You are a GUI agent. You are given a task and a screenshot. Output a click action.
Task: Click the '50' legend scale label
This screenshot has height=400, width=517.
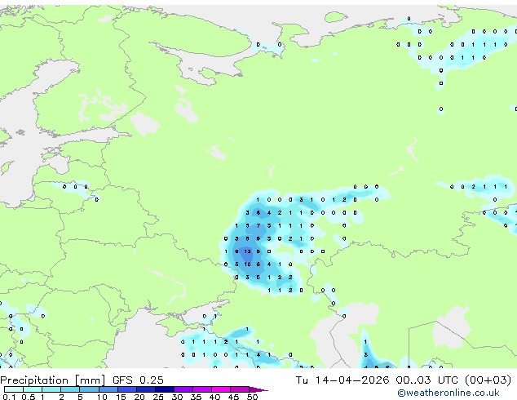[253, 397]
